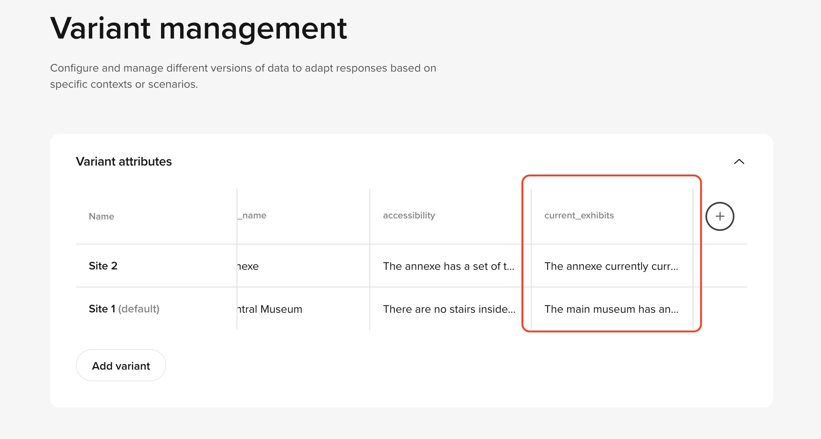Click the Add variant button
The height and width of the screenshot is (439, 821).
click(x=121, y=366)
